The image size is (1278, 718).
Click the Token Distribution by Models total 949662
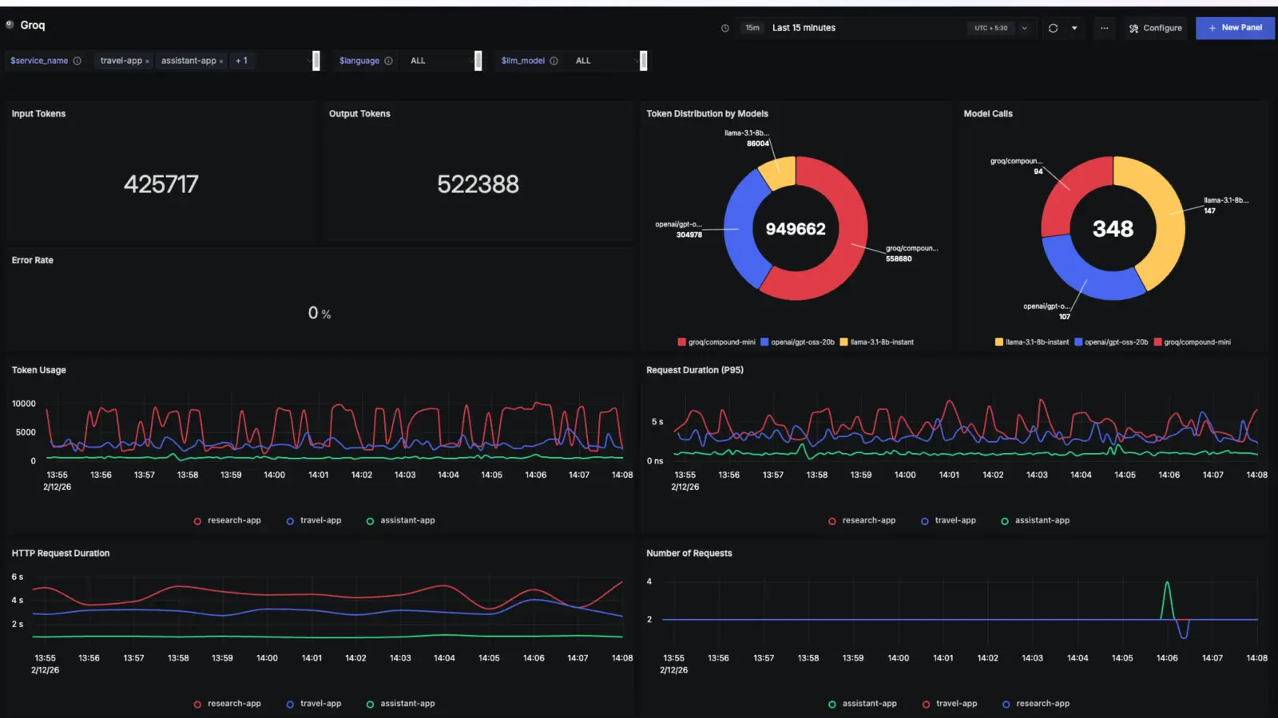(x=796, y=229)
